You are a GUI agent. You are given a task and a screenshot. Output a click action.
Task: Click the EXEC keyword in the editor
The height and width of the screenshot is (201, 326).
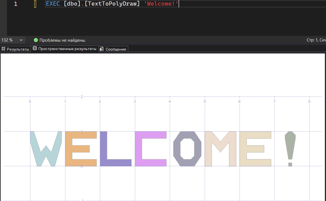coord(53,4)
